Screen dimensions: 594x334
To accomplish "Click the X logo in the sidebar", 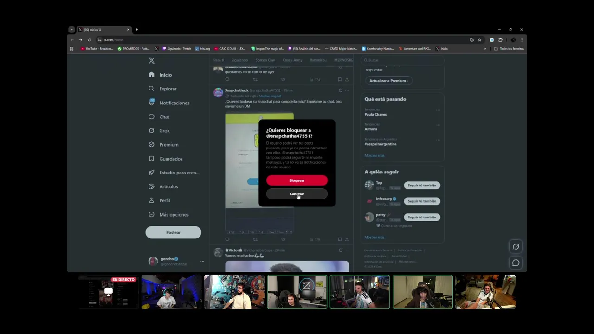I will pyautogui.click(x=151, y=61).
